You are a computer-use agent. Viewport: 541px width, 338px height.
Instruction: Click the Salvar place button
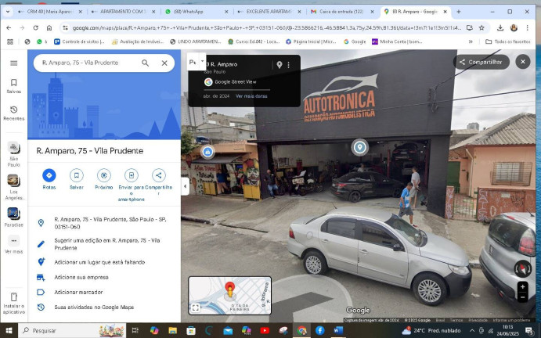click(x=76, y=178)
